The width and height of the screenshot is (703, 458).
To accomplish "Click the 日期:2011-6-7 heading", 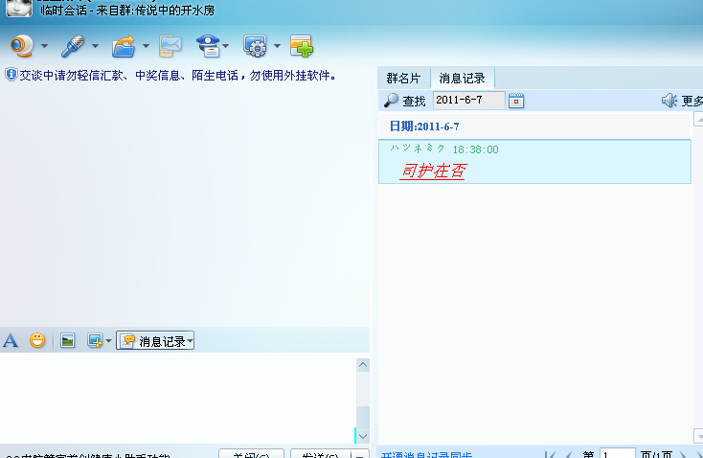I will [424, 126].
